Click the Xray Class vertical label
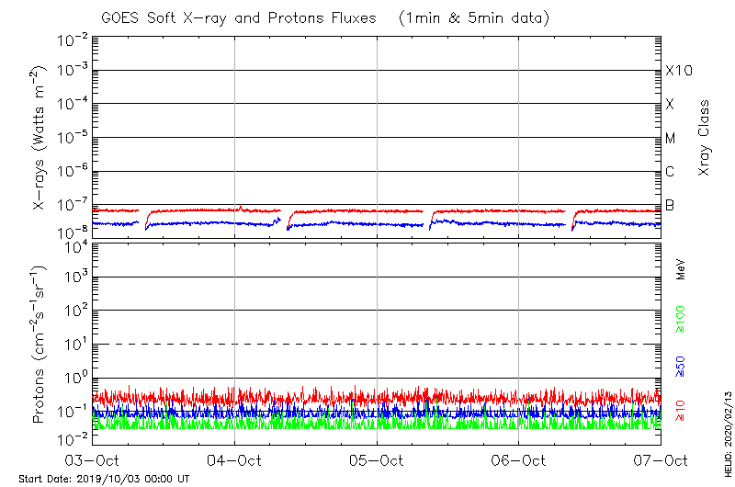This screenshot has height=487, width=735. [705, 138]
